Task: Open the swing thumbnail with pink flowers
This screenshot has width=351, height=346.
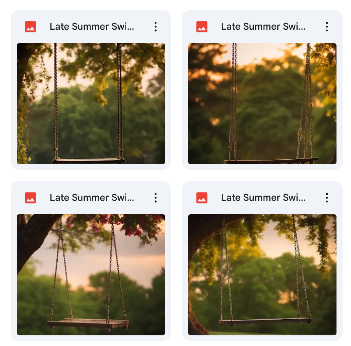Action: pos(91,275)
